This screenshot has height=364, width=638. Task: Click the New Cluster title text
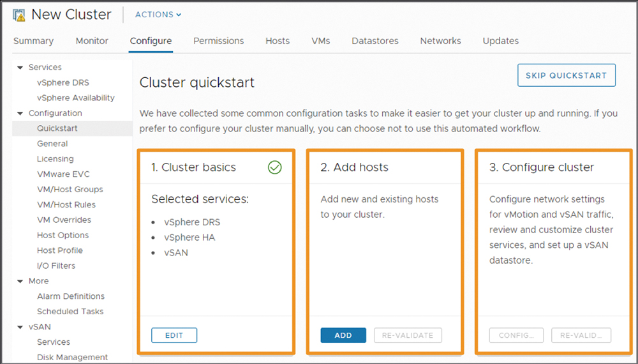tap(71, 15)
